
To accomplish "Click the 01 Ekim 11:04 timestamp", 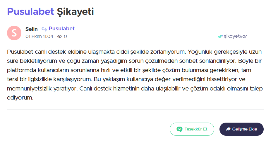I will [39, 36].
